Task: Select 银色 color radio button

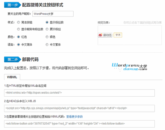Action: tap(47, 37)
